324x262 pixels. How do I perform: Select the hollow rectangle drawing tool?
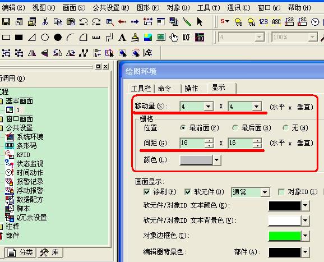[6, 38]
